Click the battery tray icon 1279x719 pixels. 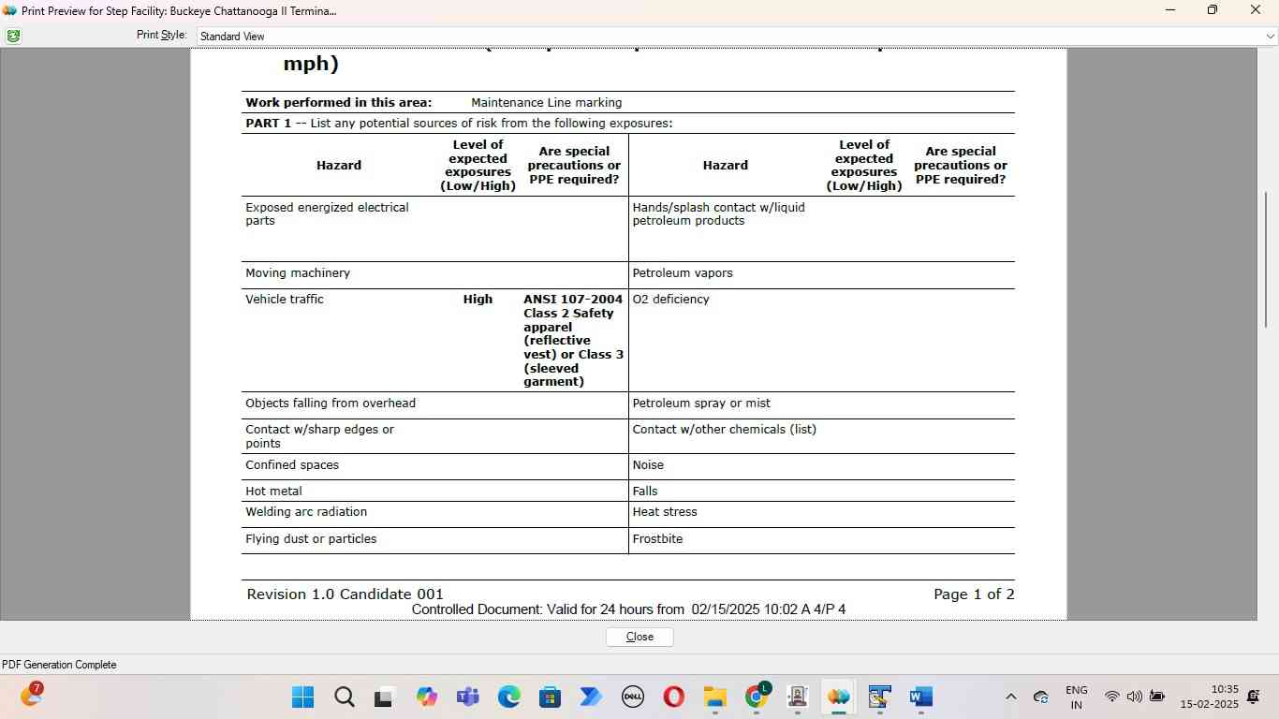pyautogui.click(x=1157, y=697)
